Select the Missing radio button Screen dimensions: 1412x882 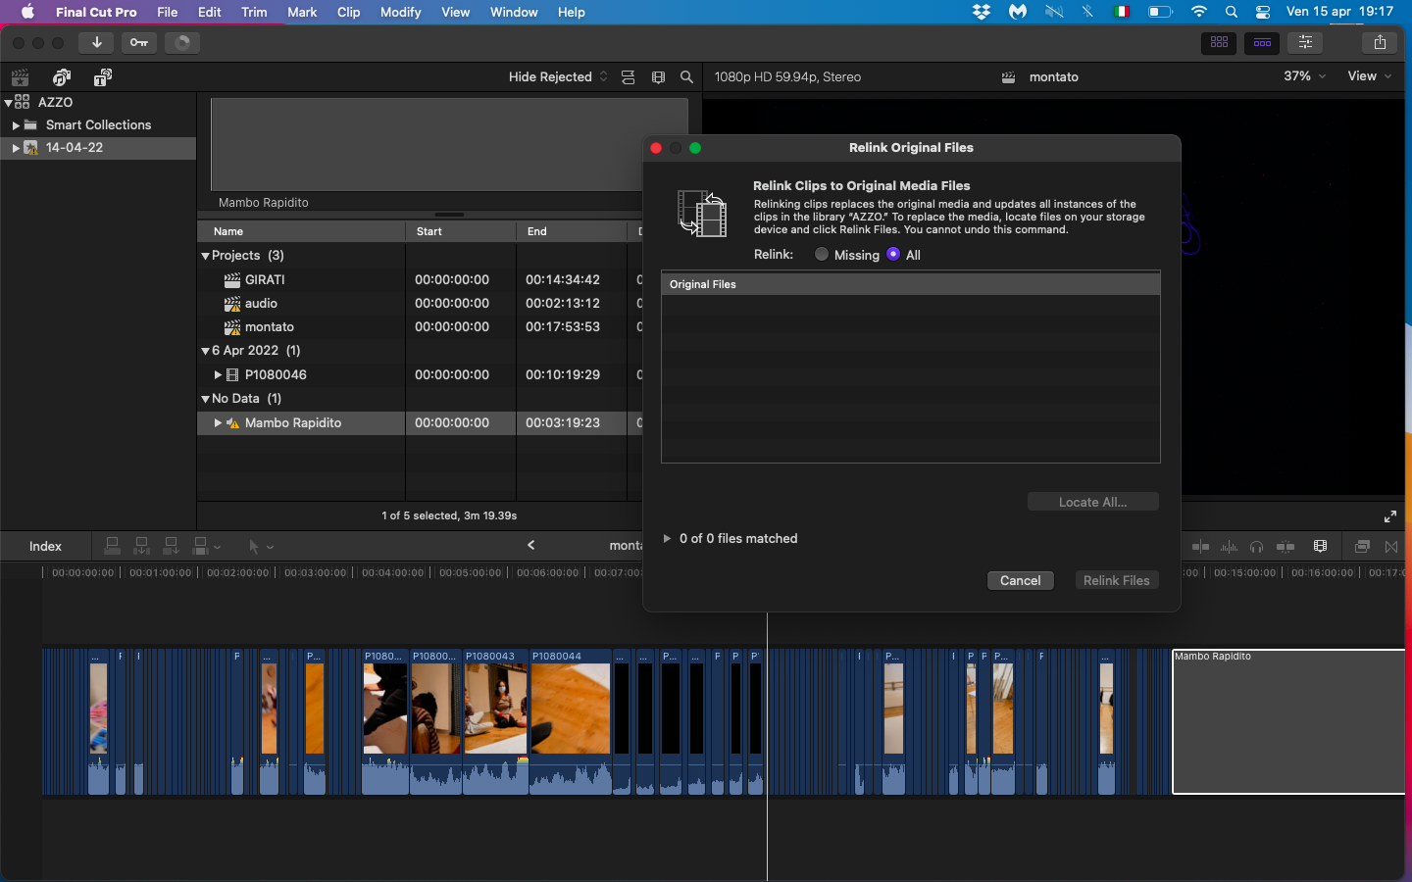pyautogui.click(x=822, y=254)
